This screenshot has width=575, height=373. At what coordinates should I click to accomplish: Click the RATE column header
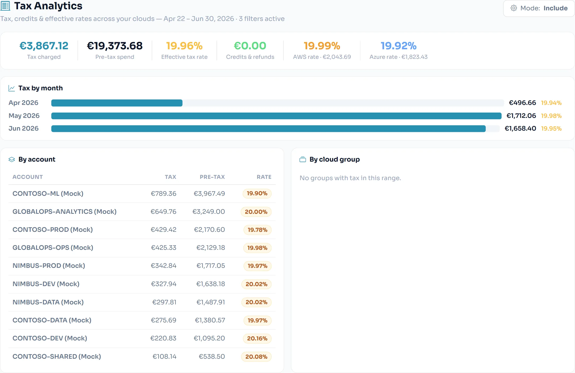264,177
